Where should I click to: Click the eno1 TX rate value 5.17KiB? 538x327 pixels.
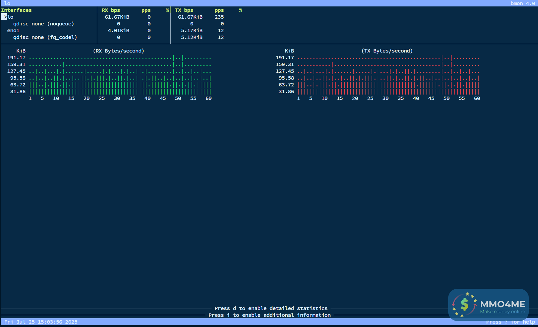(192, 30)
